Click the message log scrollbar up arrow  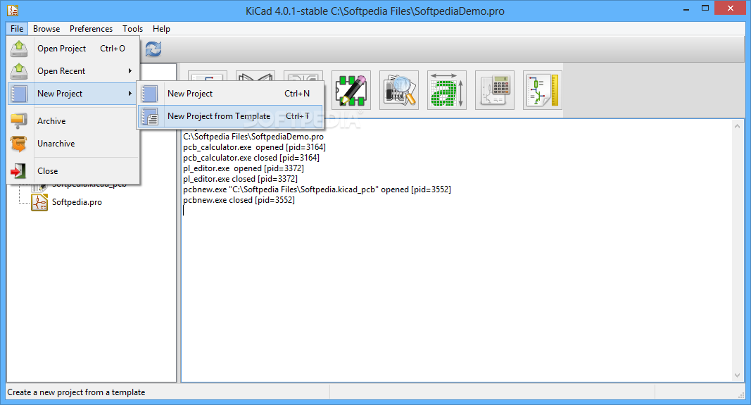pos(737,126)
